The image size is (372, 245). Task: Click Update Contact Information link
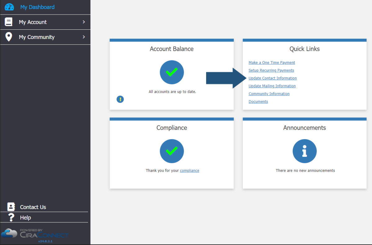(x=272, y=78)
